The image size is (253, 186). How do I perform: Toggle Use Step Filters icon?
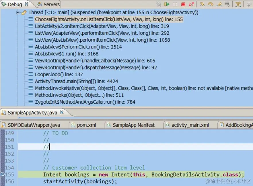pyautogui.click(x=238, y=4)
